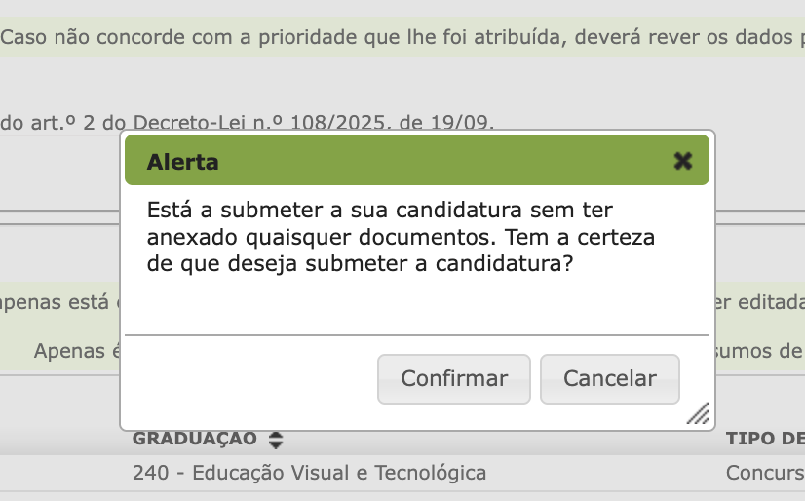
Task: Click the Alerta title text
Action: point(182,162)
